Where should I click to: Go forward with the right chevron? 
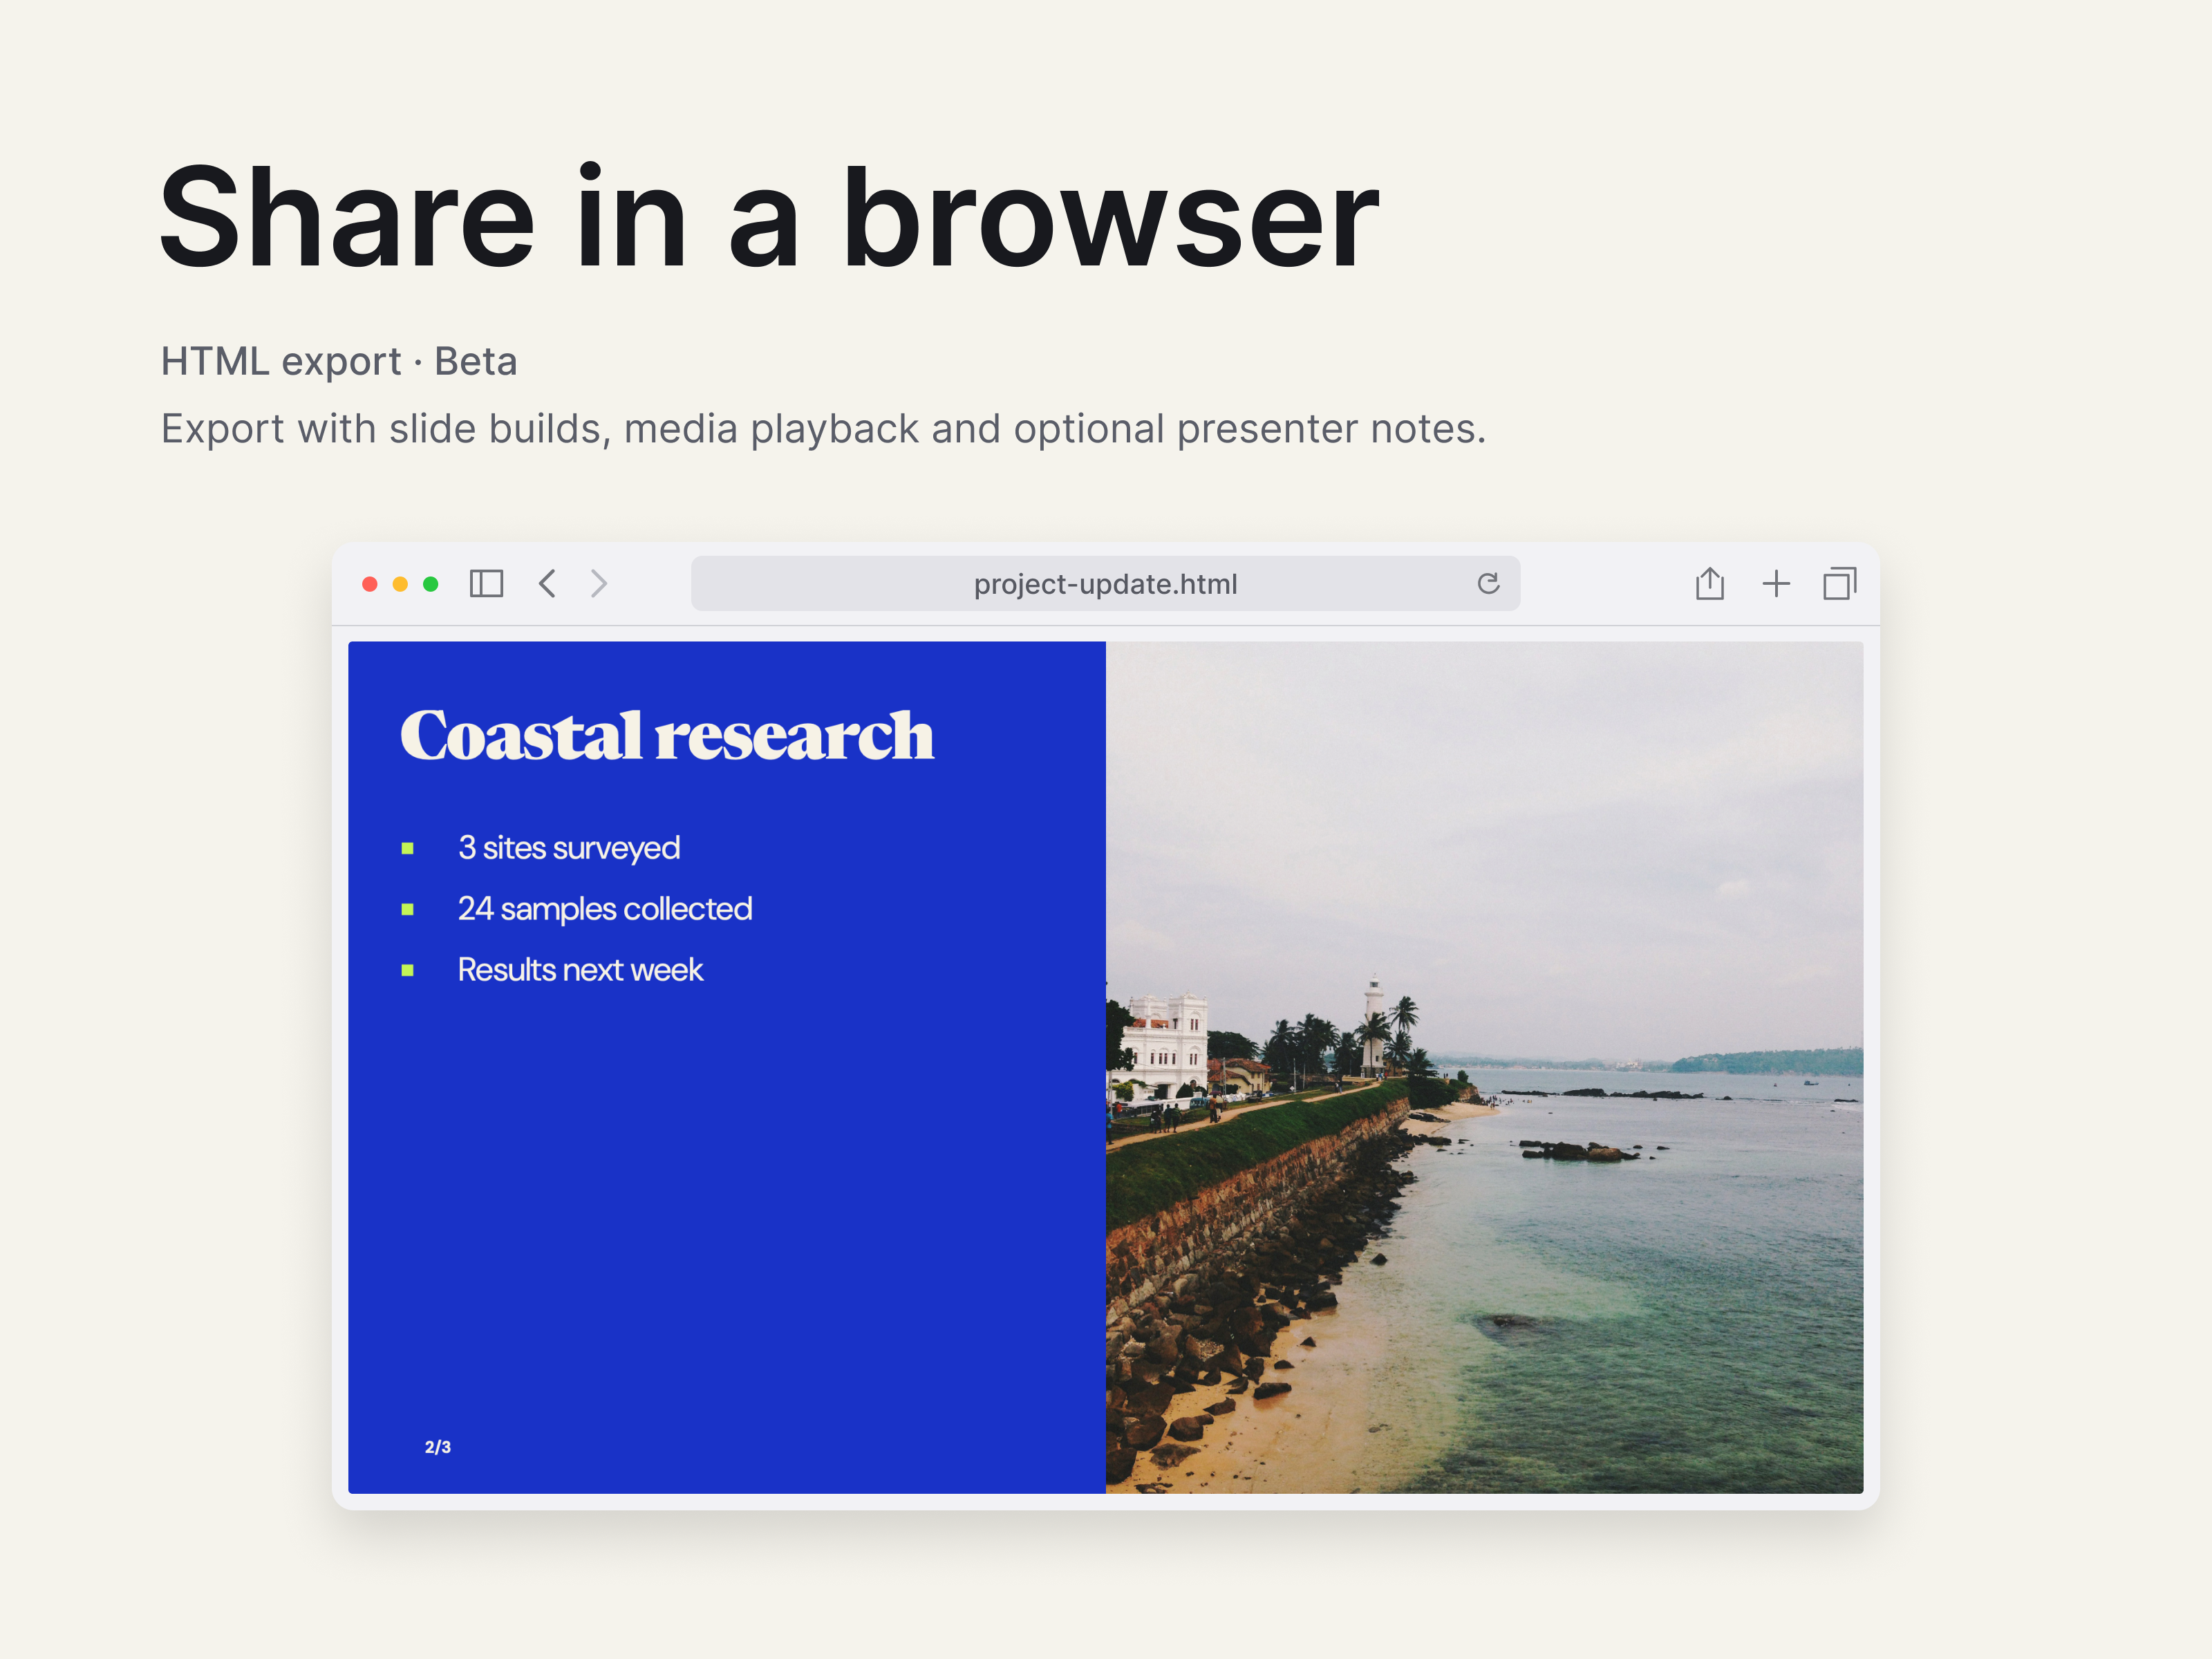(x=598, y=583)
